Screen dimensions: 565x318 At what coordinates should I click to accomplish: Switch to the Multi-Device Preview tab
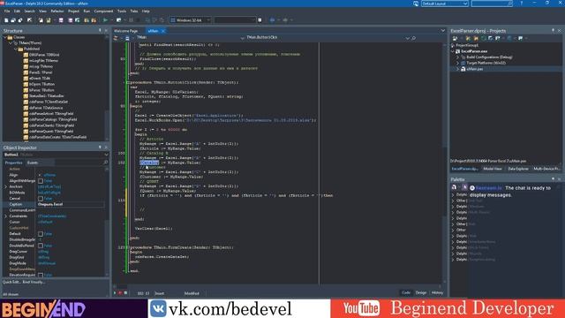pos(546,169)
